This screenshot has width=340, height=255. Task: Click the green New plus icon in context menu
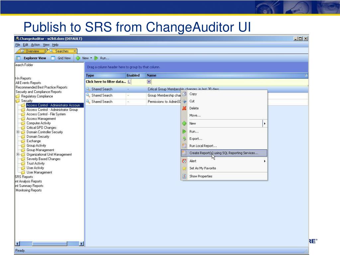click(184, 124)
